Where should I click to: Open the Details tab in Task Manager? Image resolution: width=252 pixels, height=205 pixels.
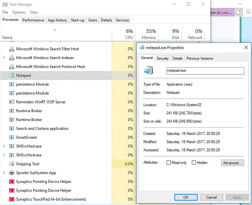point(107,20)
